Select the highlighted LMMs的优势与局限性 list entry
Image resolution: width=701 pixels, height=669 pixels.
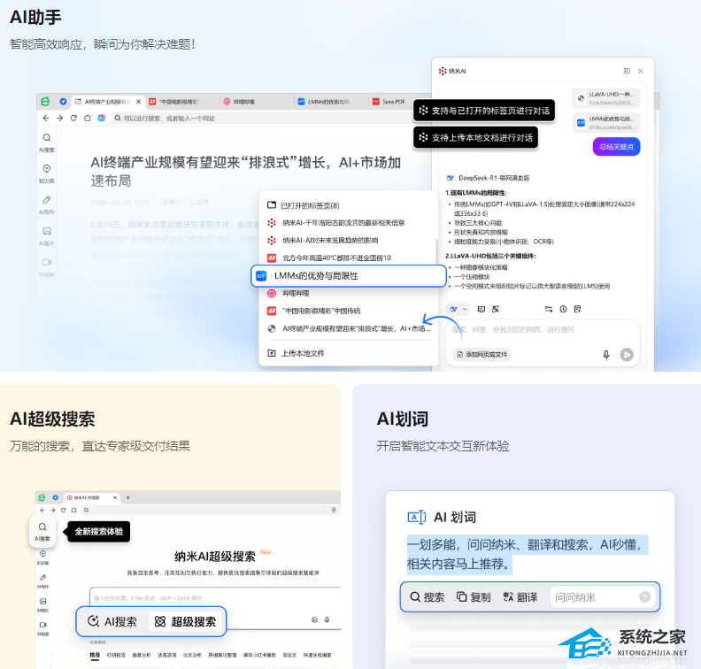coord(349,276)
